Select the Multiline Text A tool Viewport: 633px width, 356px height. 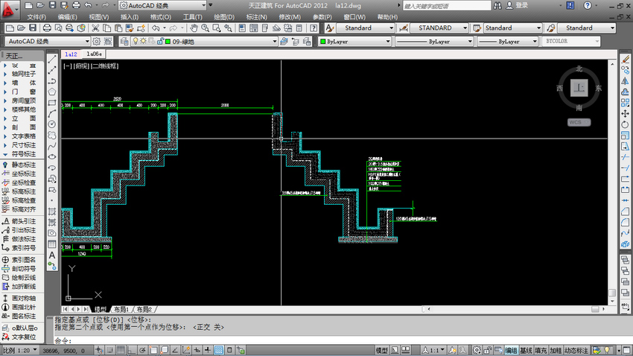point(52,255)
